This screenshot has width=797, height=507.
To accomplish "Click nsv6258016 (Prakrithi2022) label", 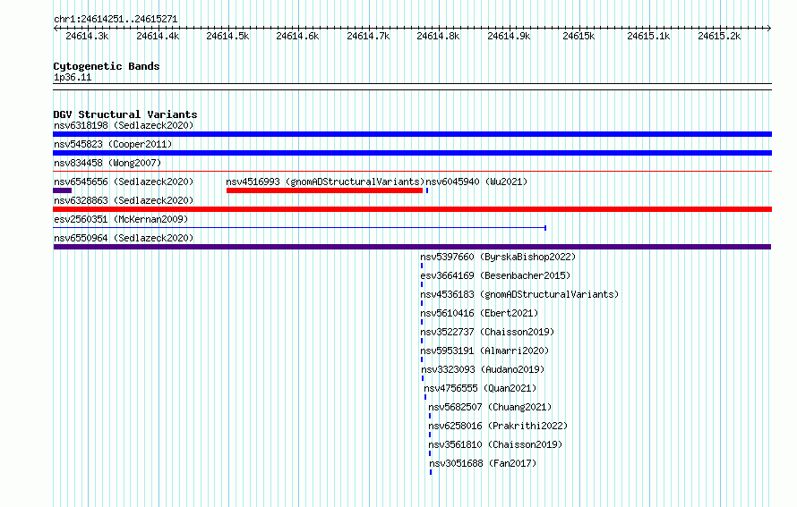I will pos(498,426).
